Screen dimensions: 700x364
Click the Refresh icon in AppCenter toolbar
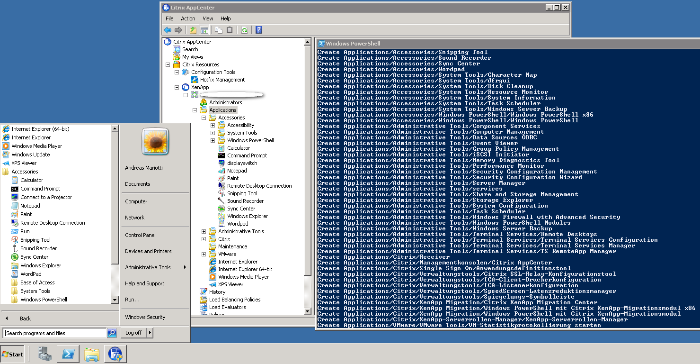244,30
